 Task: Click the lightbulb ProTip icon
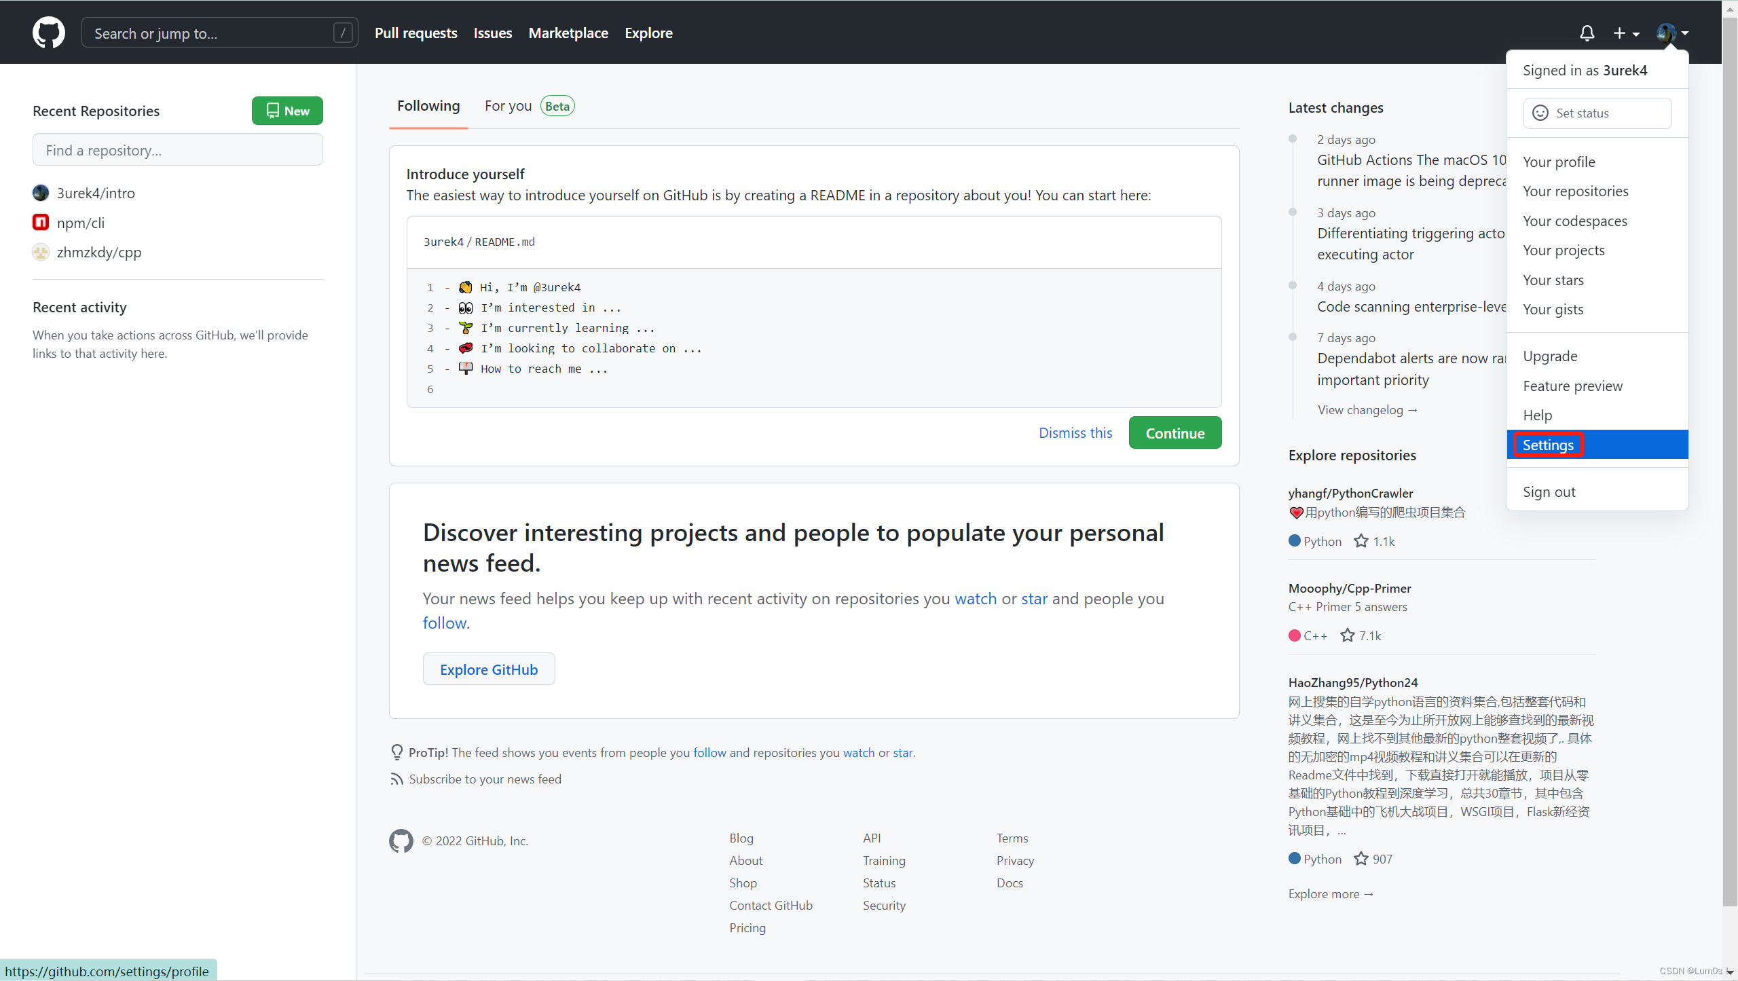coord(396,752)
